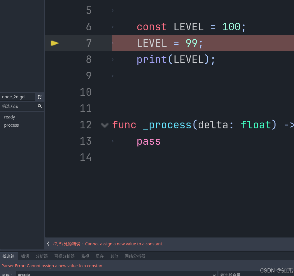
Task: Switch to the 错误 tab
Action: 25,256
